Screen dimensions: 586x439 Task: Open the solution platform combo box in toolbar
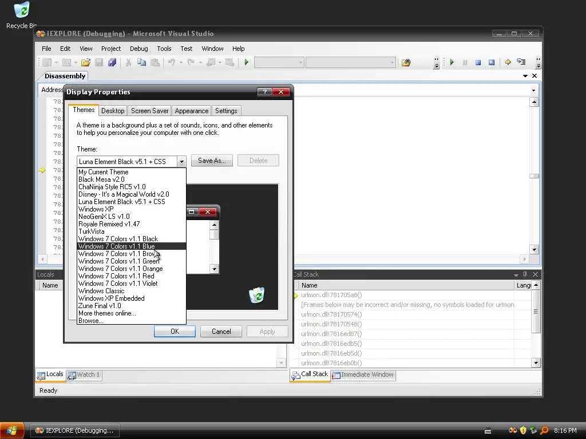tap(351, 62)
